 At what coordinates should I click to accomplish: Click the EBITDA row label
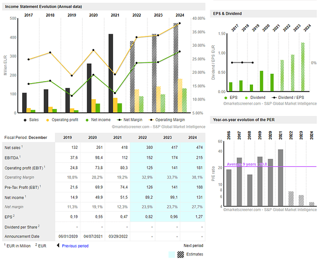click(x=12, y=158)
